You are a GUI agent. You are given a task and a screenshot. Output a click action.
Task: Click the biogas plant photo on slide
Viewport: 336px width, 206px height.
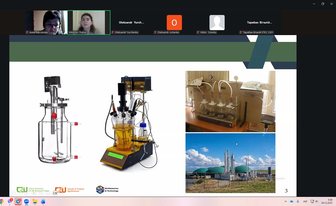(x=230, y=163)
